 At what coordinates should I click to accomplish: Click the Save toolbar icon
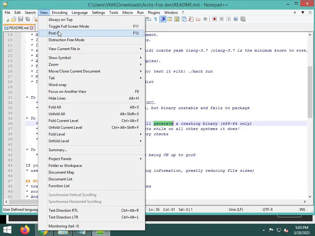point(21,19)
